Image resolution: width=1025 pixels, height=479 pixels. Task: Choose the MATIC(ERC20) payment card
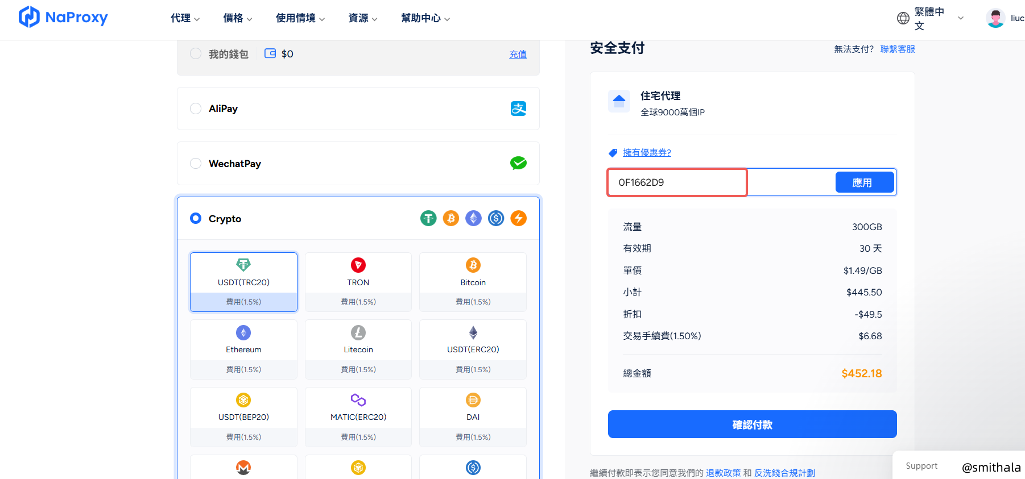click(x=358, y=416)
